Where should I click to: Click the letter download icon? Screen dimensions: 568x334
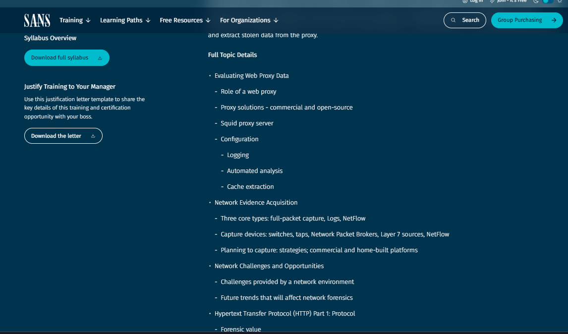(x=93, y=136)
